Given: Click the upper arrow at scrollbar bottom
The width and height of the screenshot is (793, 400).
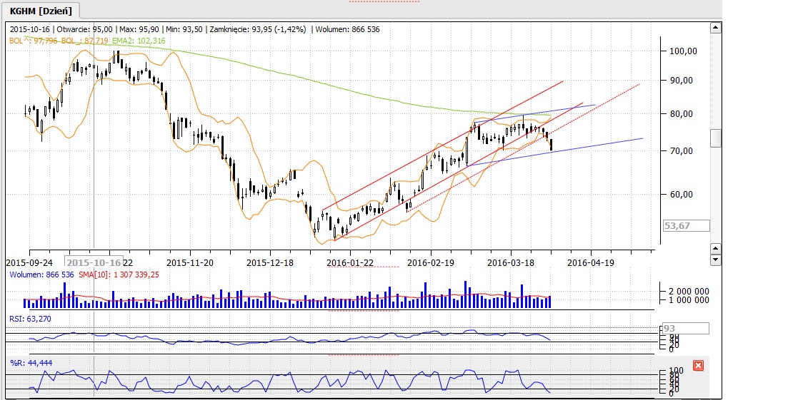Looking at the screenshot, I should (715, 247).
